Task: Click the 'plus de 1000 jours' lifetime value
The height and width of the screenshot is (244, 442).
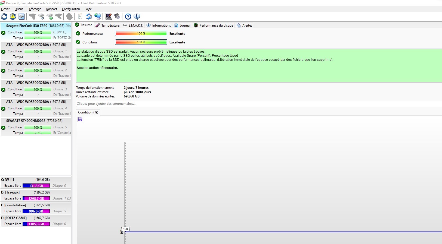Action: pyautogui.click(x=137, y=92)
